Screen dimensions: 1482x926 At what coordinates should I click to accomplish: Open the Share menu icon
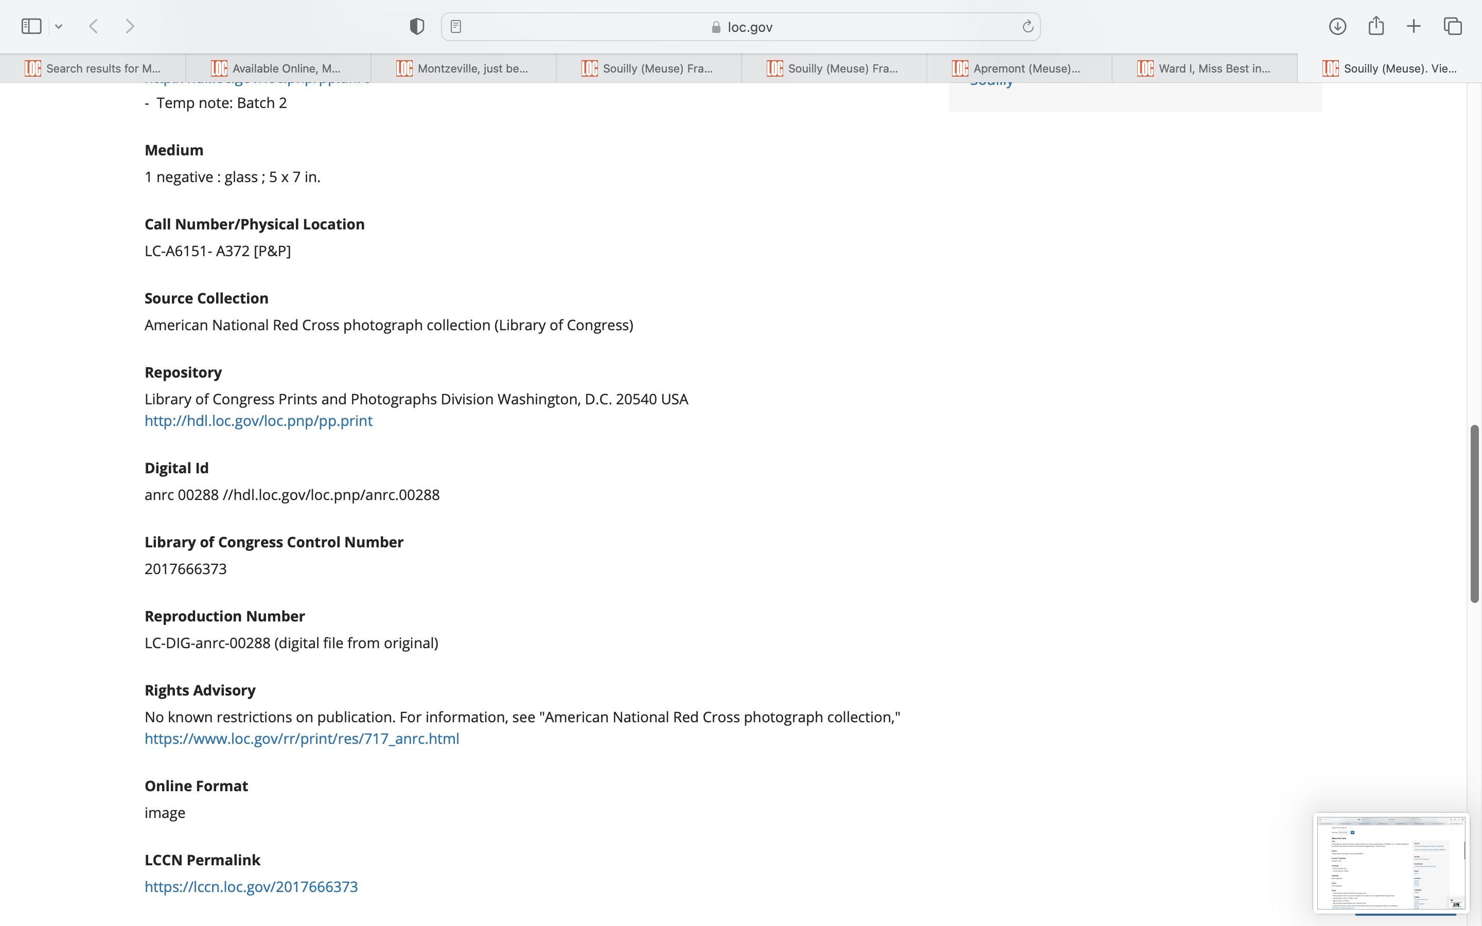click(x=1375, y=26)
